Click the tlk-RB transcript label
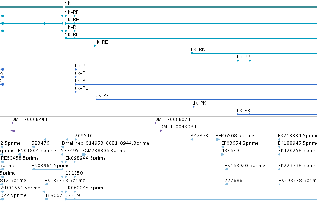The height and width of the screenshot is (201, 317). click(243, 57)
